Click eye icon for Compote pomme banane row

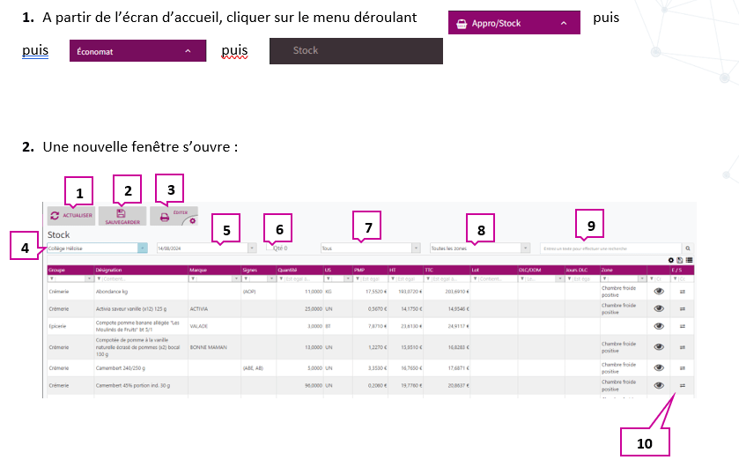pyautogui.click(x=659, y=327)
